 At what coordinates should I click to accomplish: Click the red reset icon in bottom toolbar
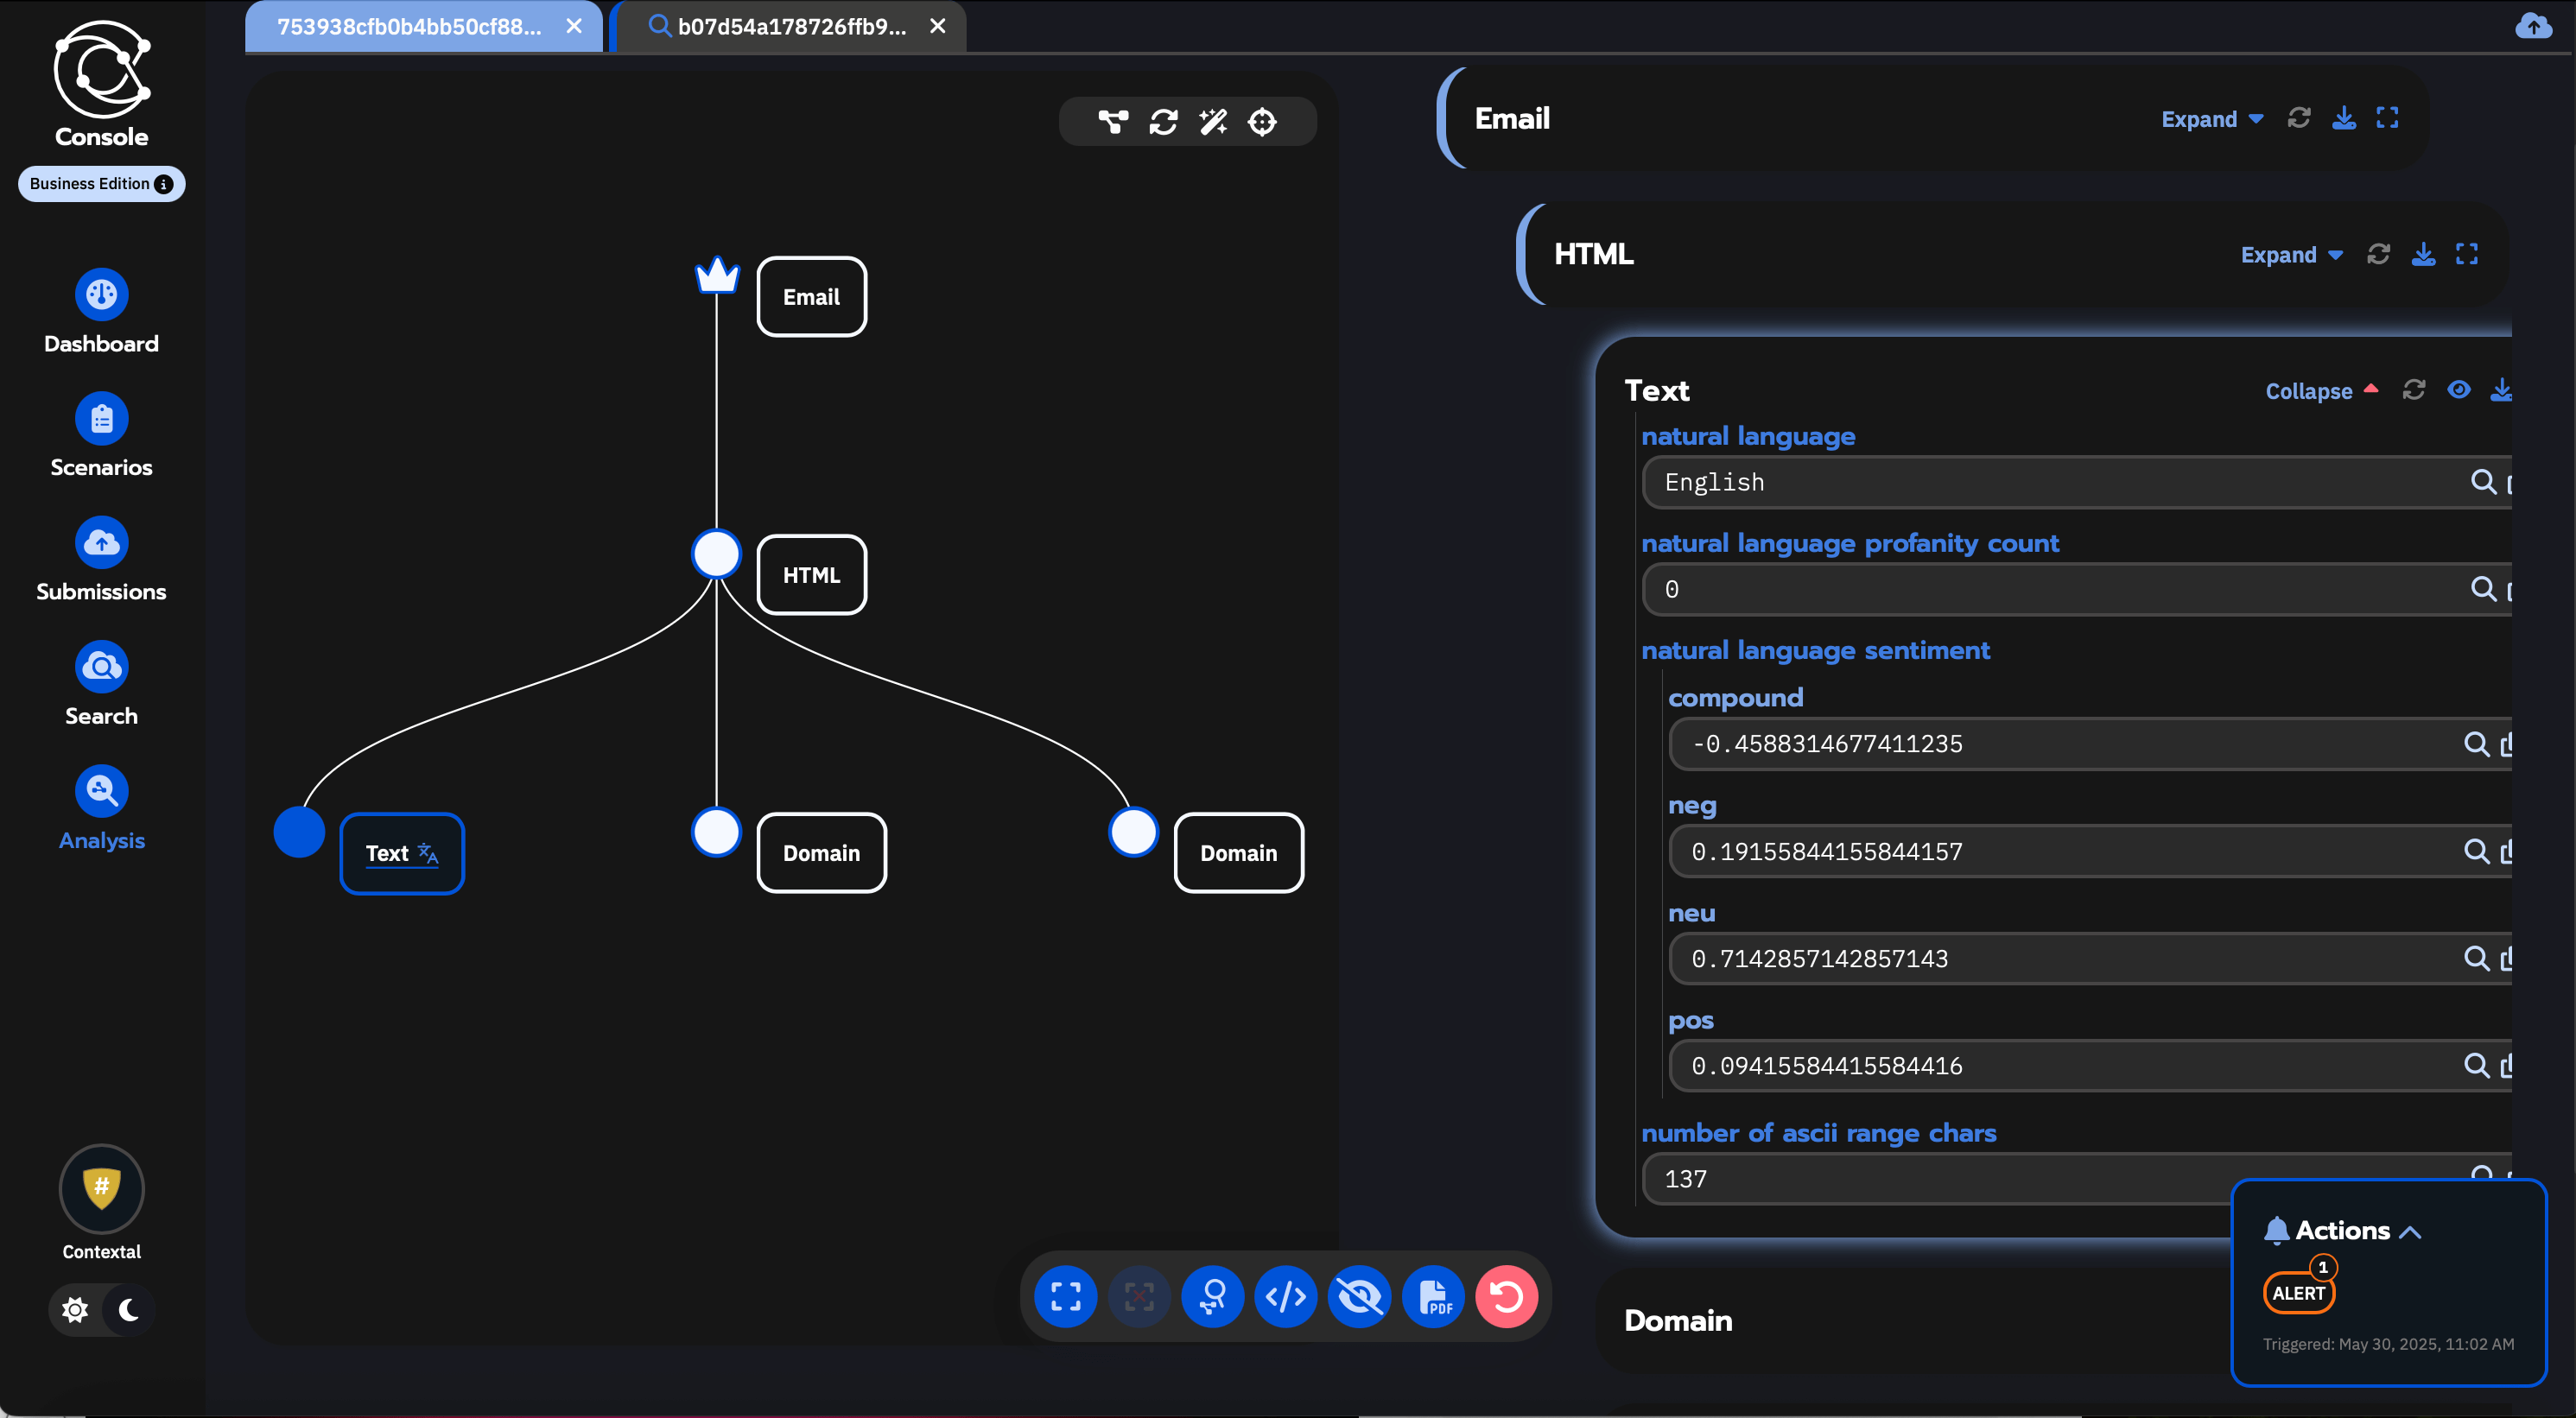[x=1506, y=1297]
